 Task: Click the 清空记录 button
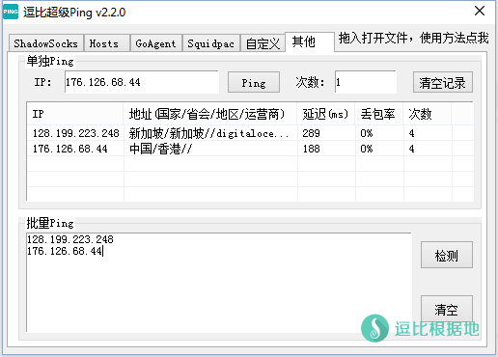click(443, 83)
